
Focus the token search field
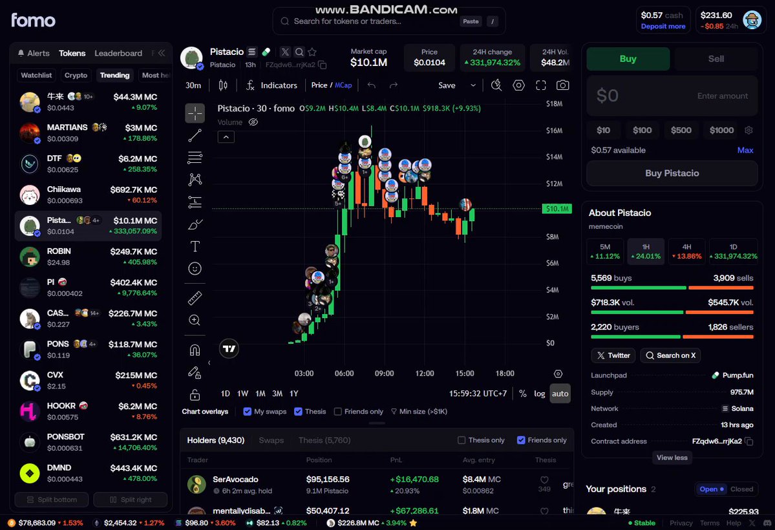click(x=389, y=21)
